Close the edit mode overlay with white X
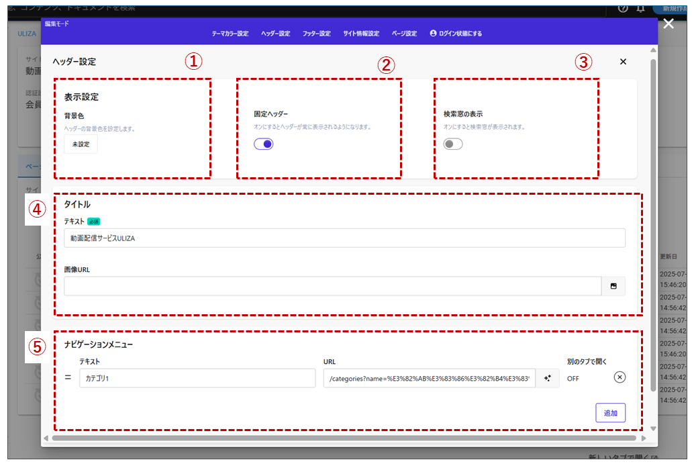 pos(668,24)
